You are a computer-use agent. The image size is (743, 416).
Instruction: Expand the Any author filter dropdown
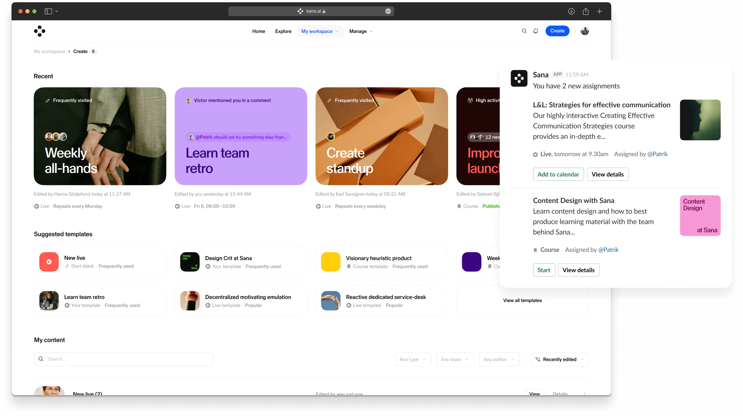[x=499, y=359]
